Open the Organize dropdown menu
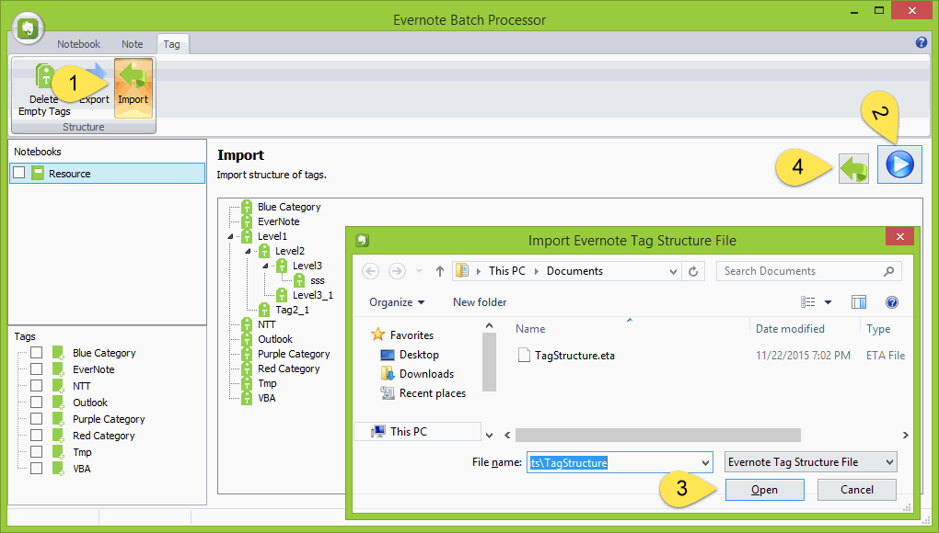Image resolution: width=939 pixels, height=533 pixels. click(x=397, y=302)
